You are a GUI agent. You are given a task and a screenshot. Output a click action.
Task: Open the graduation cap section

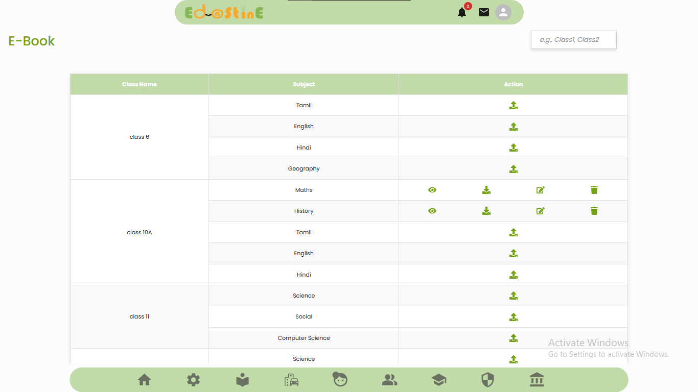tap(438, 380)
